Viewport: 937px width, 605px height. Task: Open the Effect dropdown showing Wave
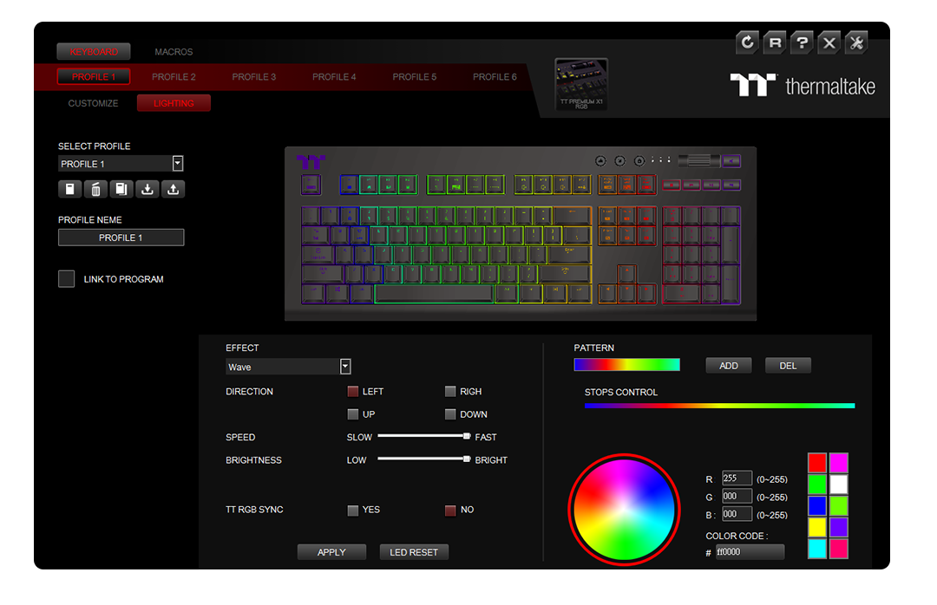point(345,367)
